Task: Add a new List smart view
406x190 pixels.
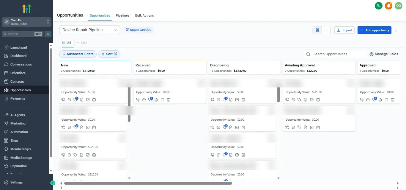Action: click(82, 43)
